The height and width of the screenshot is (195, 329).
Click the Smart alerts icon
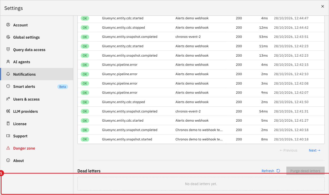click(x=8, y=86)
